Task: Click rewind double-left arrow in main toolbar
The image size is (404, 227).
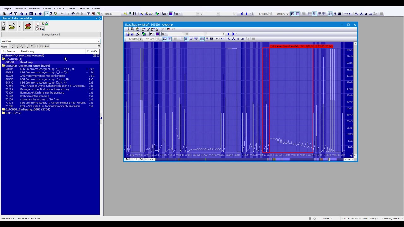Action: [x=21, y=14]
